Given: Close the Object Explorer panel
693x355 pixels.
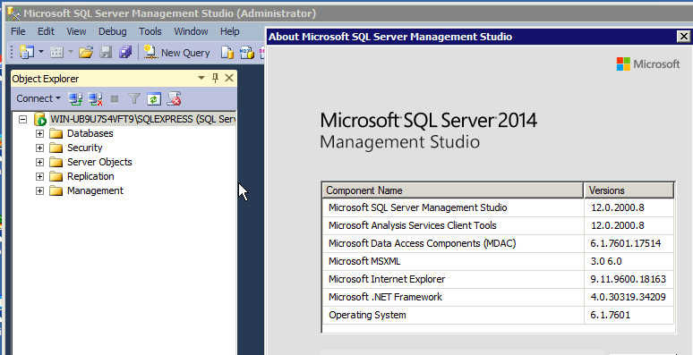Looking at the screenshot, I should pos(229,78).
